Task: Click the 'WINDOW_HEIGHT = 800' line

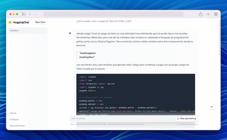Action: [x=91, y=104]
